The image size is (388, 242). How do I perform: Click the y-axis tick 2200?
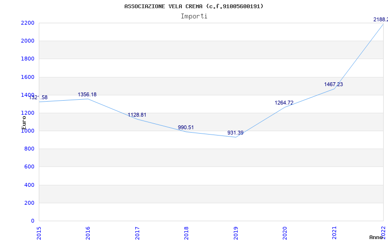tap(28, 23)
